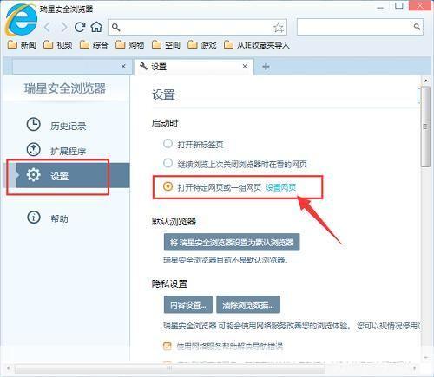Click the 清除浏览数据... button

coord(248,304)
